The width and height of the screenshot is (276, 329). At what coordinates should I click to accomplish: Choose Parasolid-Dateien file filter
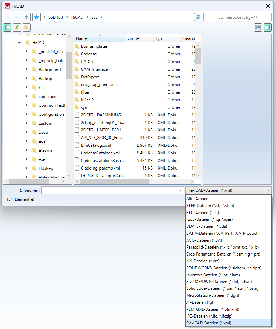coord(229,247)
